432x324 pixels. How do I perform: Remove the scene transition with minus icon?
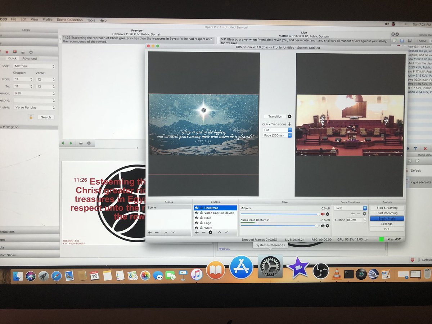[x=359, y=214]
